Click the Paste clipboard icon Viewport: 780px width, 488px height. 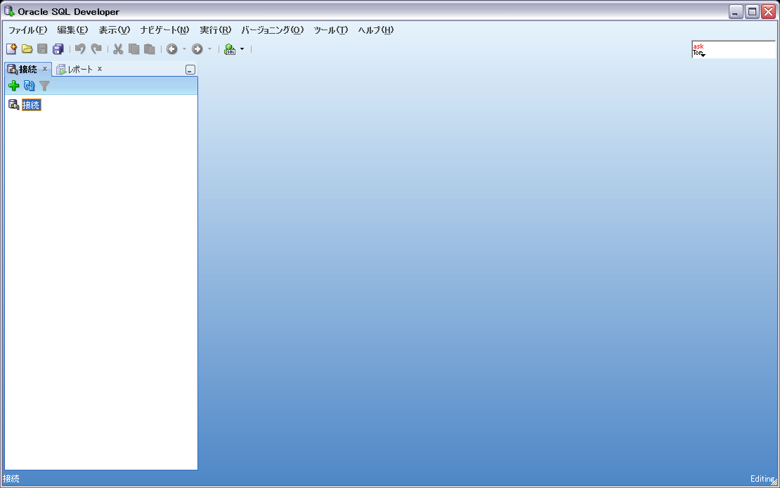[x=149, y=49]
